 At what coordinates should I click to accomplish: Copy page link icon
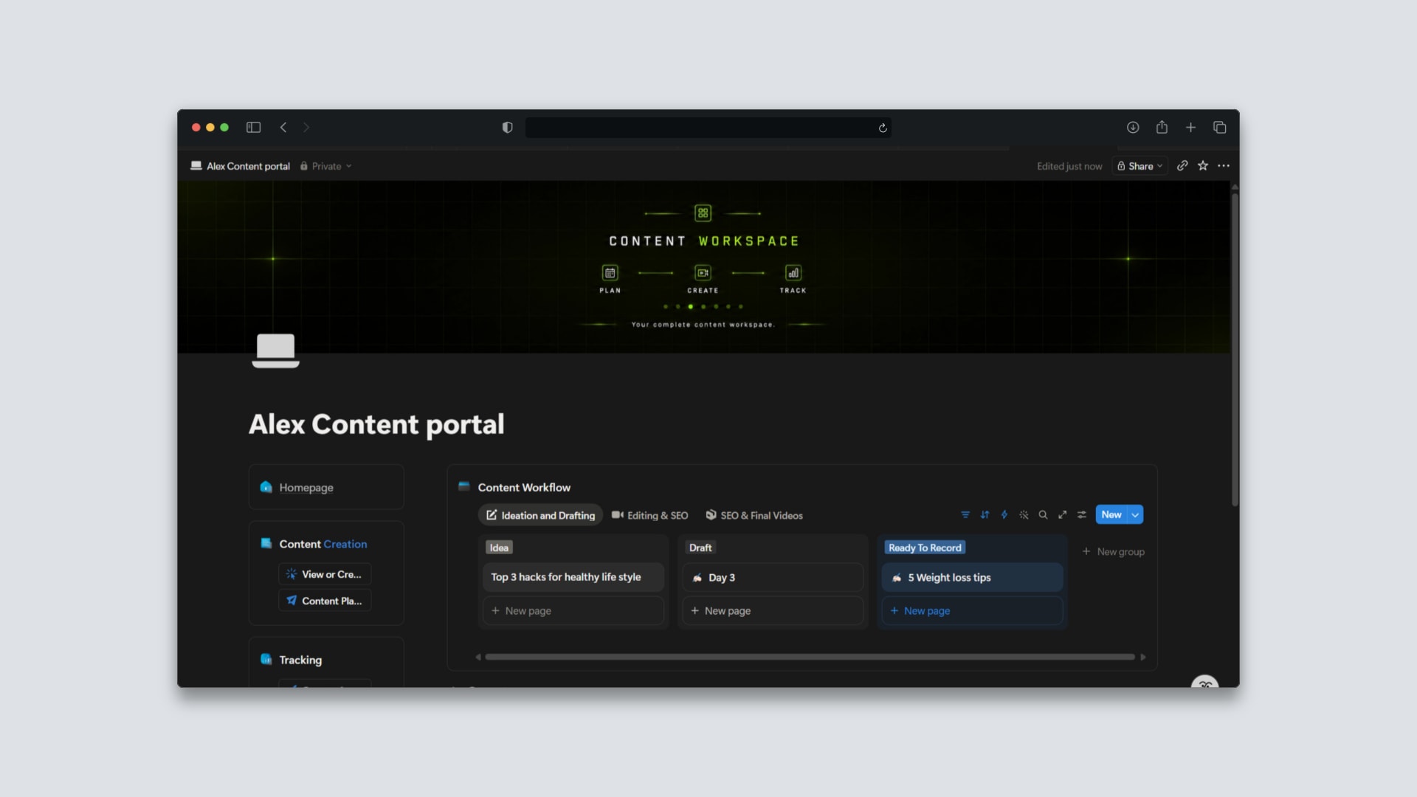1182,165
